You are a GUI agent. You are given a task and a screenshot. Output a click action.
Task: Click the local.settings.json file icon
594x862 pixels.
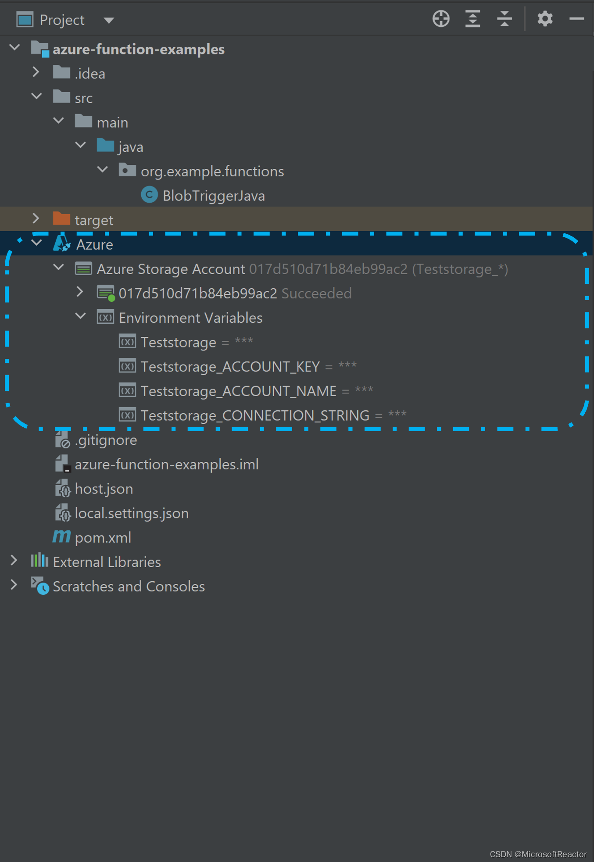pos(62,513)
